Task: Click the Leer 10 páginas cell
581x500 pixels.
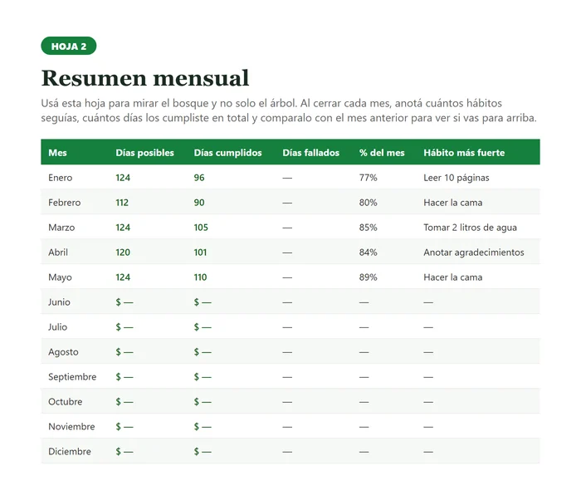Action: [x=456, y=177]
